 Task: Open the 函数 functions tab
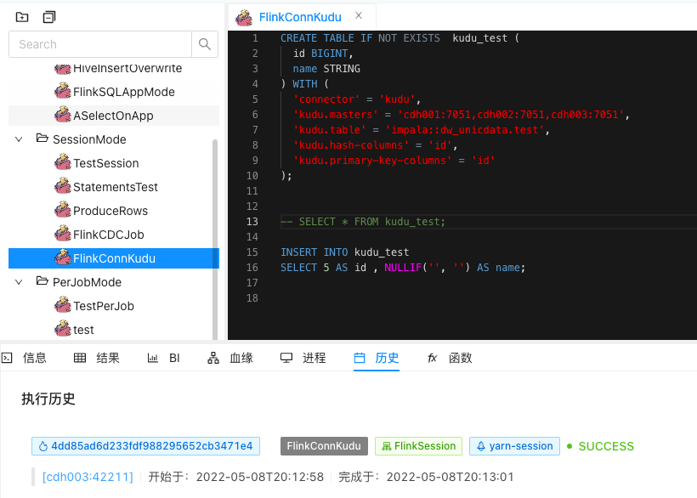pyautogui.click(x=460, y=358)
